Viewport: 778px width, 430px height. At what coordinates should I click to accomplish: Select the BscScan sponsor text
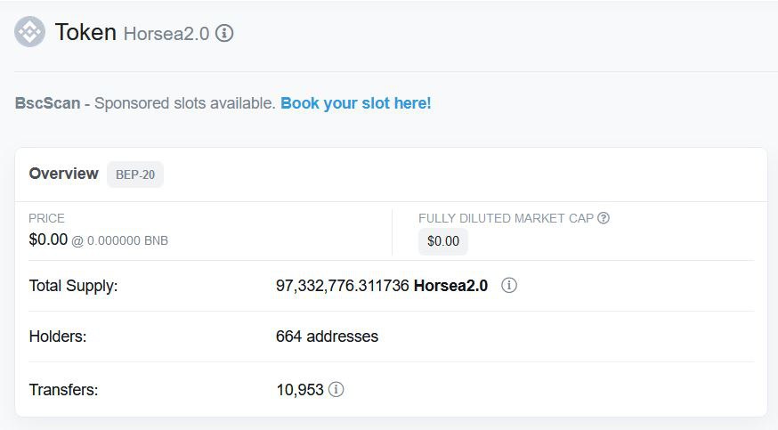tap(48, 103)
